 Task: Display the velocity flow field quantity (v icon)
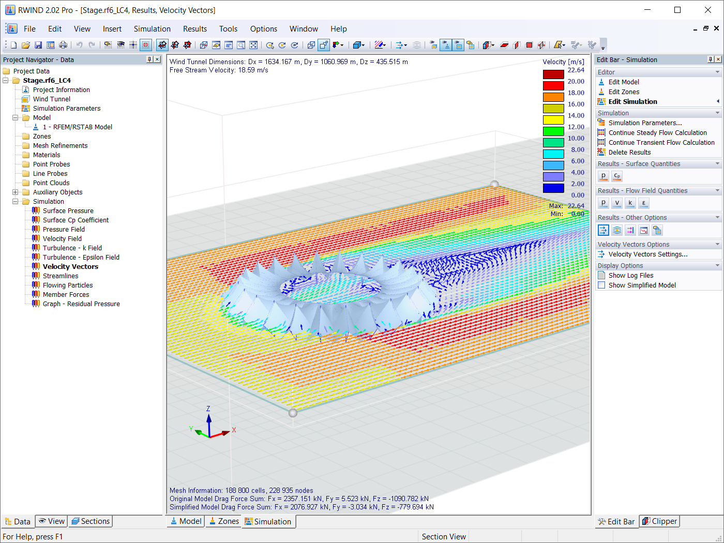pos(616,203)
